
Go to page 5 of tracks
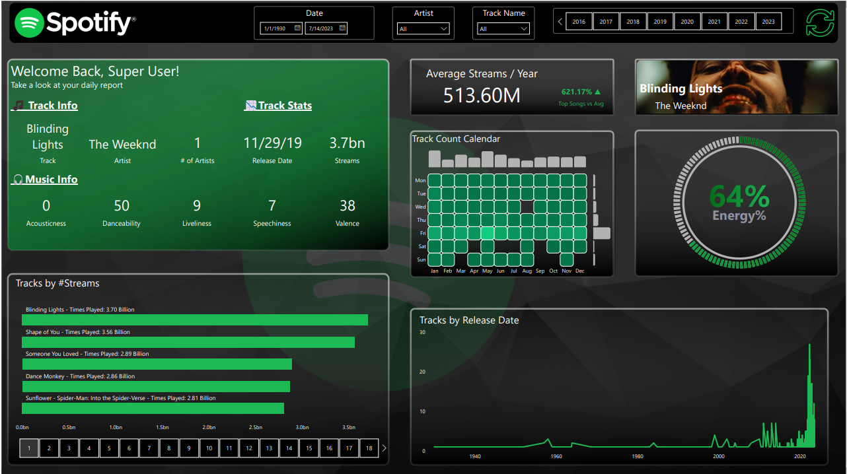pos(109,448)
